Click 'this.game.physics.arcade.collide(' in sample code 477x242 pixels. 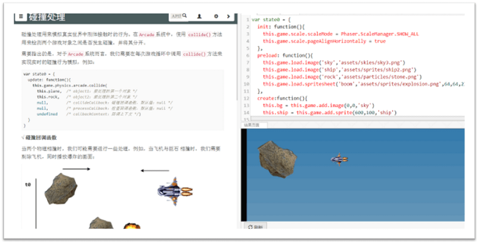tap(70, 86)
